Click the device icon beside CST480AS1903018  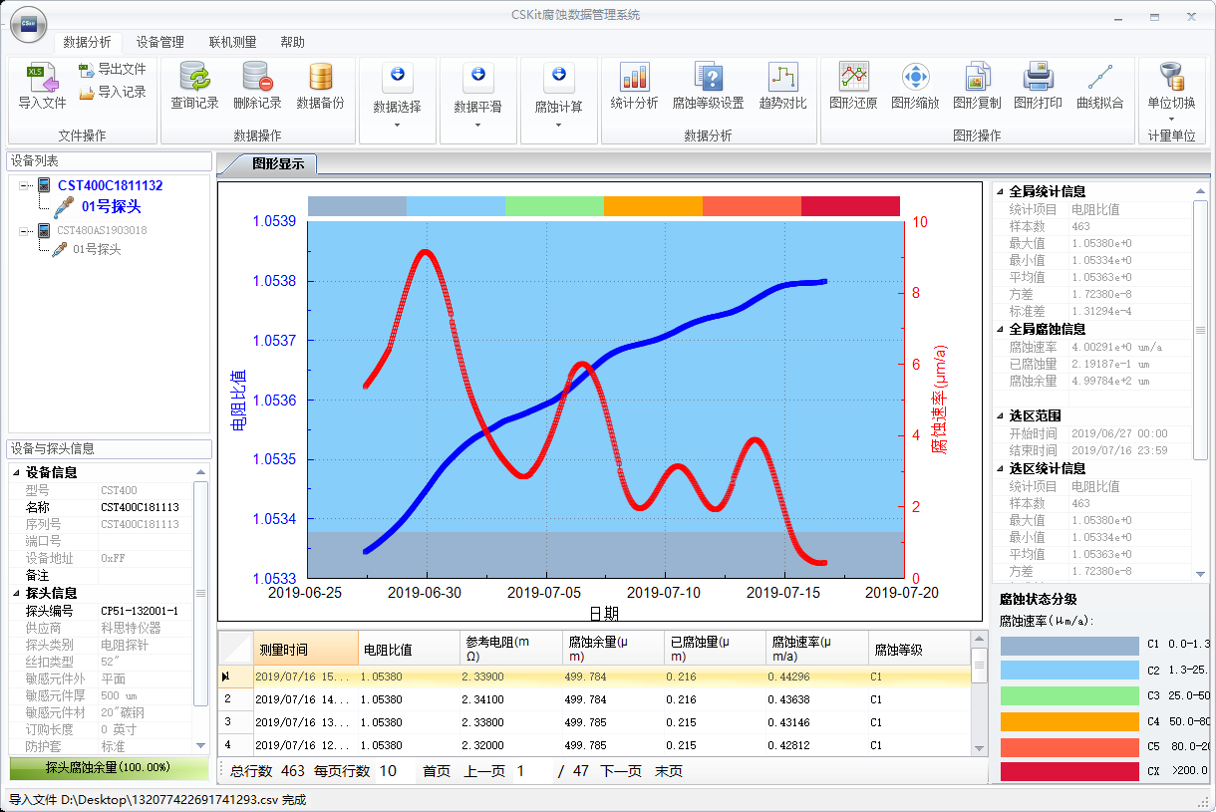click(x=44, y=231)
